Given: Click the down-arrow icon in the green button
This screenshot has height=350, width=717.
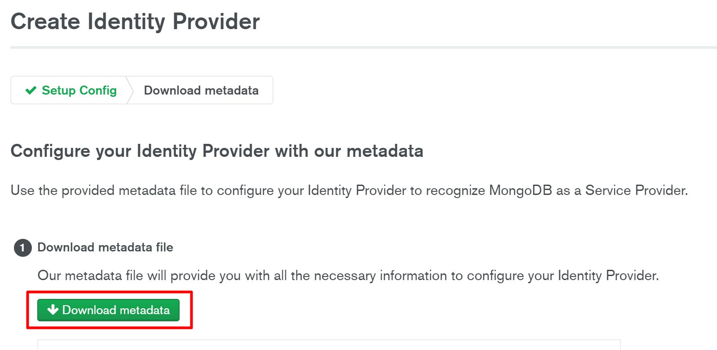Looking at the screenshot, I should (53, 310).
